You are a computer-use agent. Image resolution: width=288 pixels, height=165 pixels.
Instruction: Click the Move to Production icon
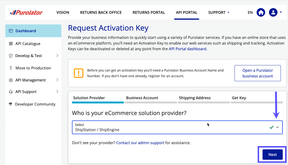point(11,68)
